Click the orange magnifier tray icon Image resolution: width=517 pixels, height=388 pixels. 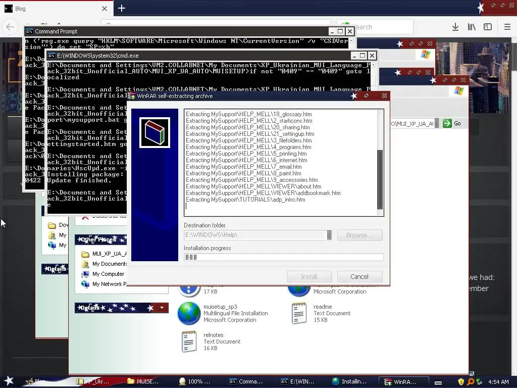pos(471,382)
